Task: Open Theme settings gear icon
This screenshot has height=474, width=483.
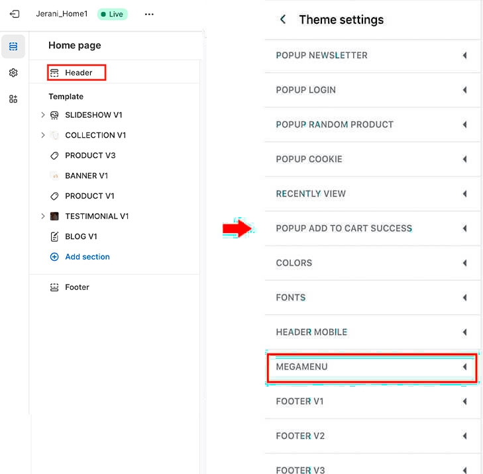Action: [x=13, y=73]
